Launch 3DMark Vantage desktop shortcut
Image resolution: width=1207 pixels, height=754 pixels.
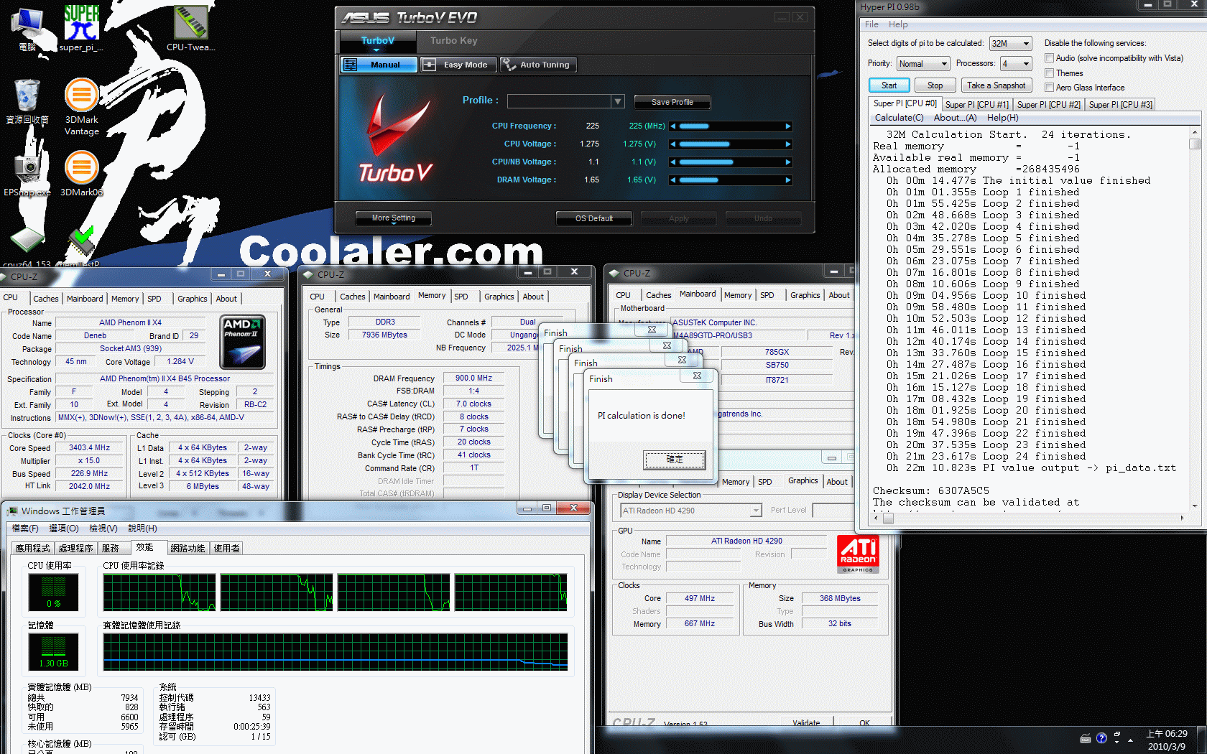81,106
